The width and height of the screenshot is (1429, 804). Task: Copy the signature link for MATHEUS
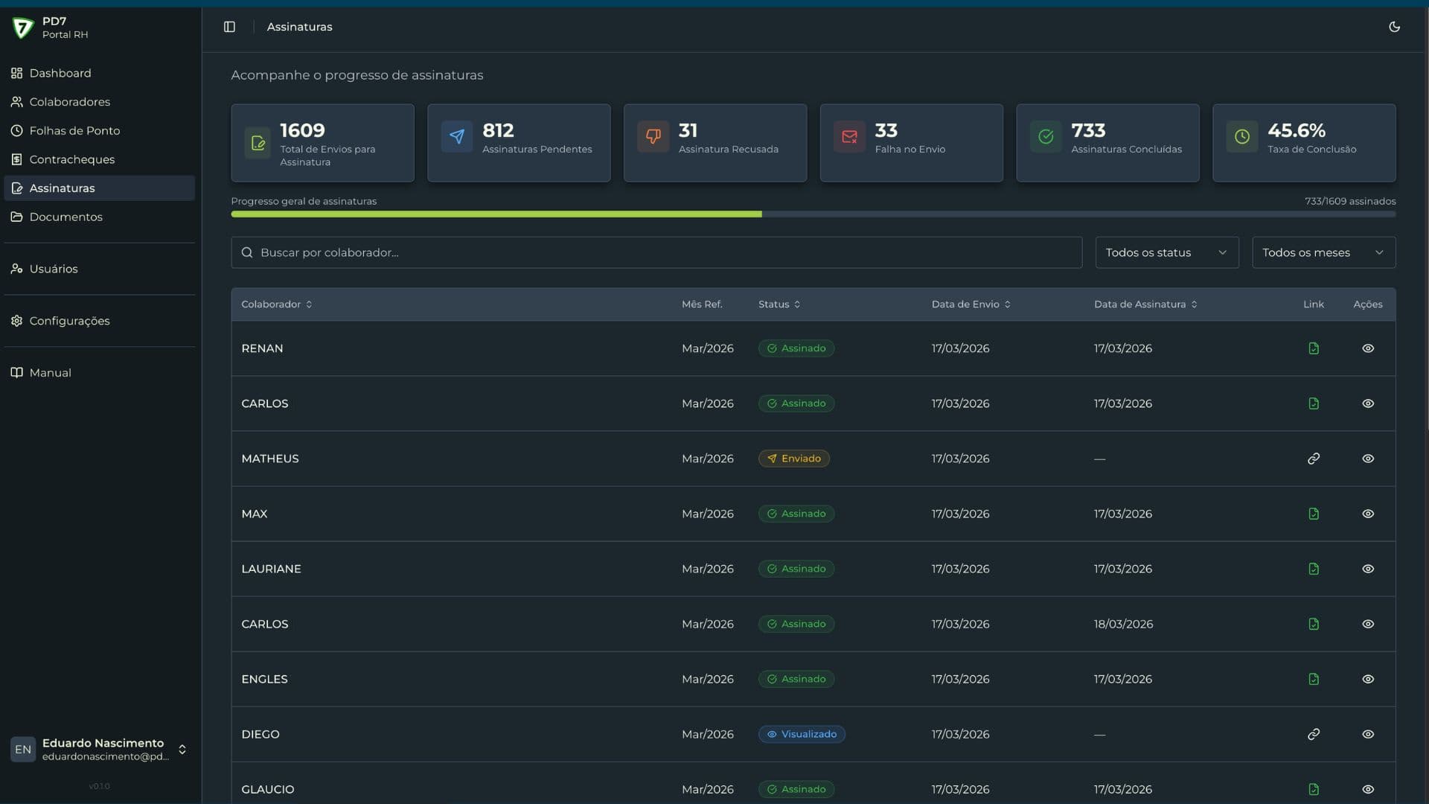[x=1313, y=459]
